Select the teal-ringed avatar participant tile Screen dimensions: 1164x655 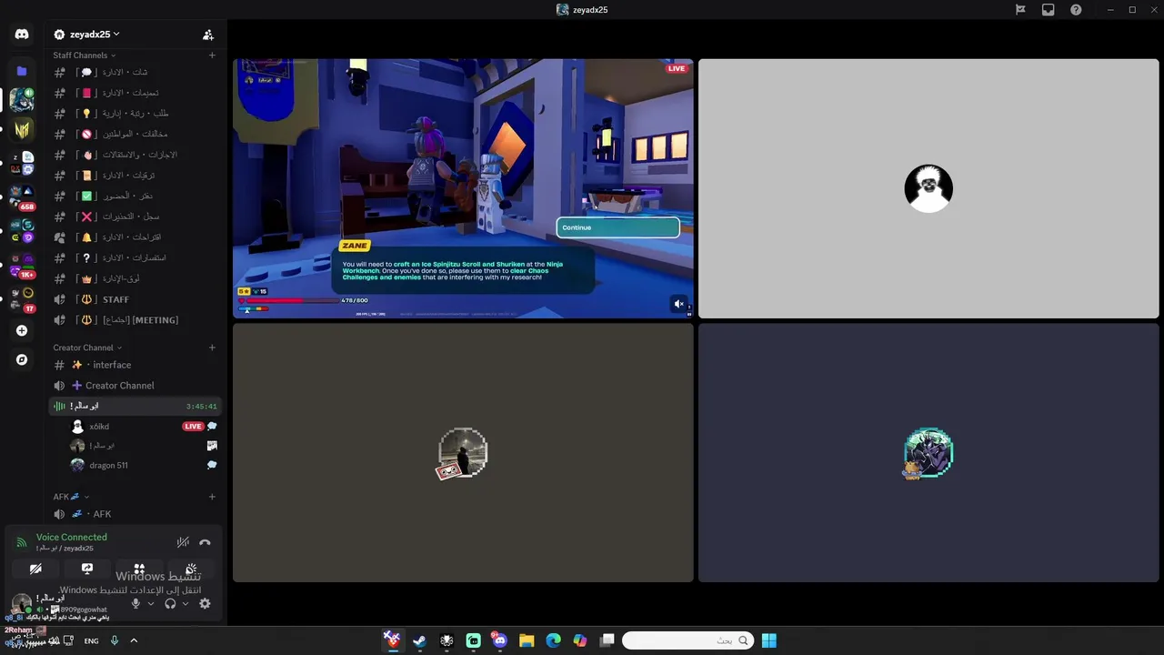pyautogui.click(x=928, y=453)
